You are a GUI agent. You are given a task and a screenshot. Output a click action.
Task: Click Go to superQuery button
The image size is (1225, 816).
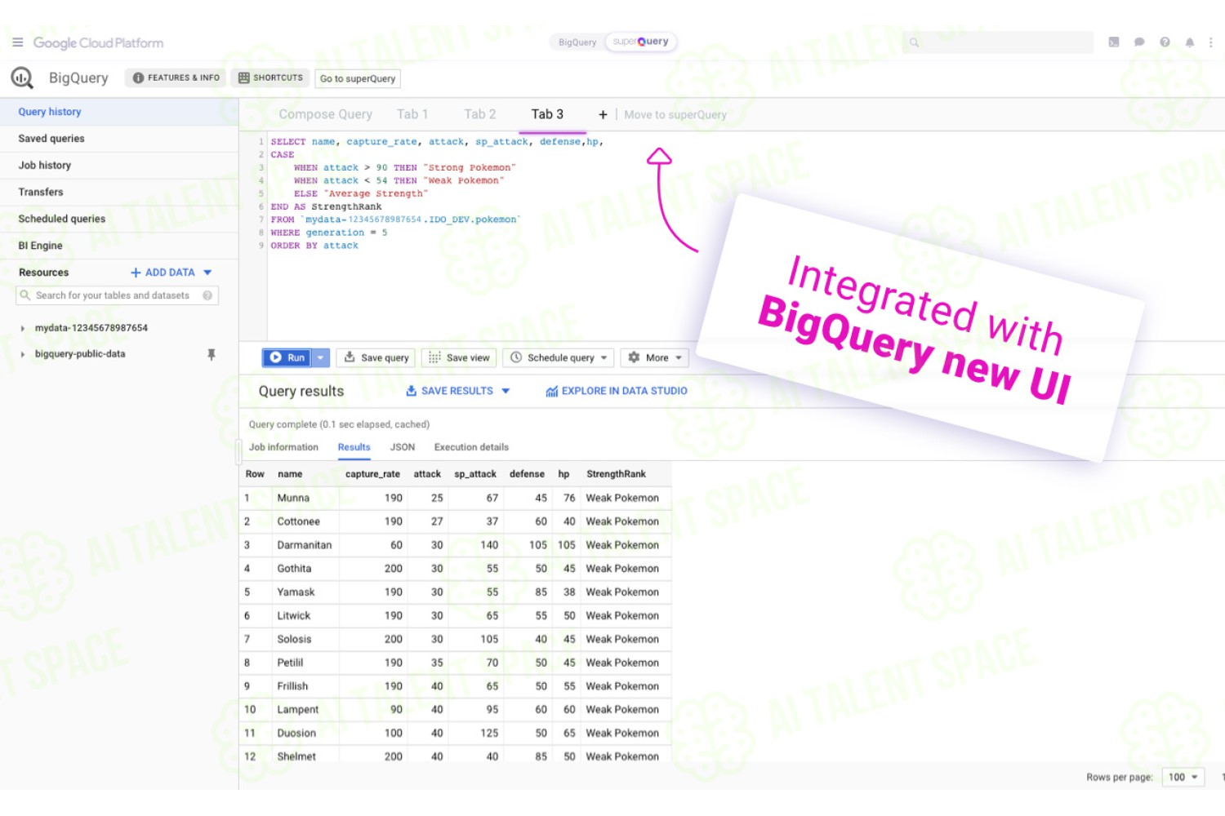(358, 79)
